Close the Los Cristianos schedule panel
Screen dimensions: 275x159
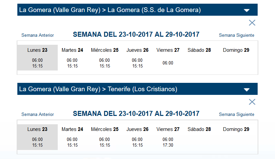(252, 102)
